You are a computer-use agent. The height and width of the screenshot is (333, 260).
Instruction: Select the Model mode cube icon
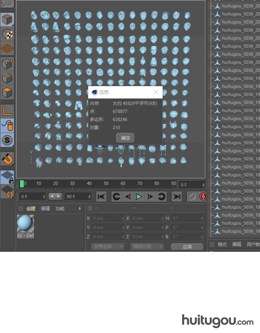(7, 20)
